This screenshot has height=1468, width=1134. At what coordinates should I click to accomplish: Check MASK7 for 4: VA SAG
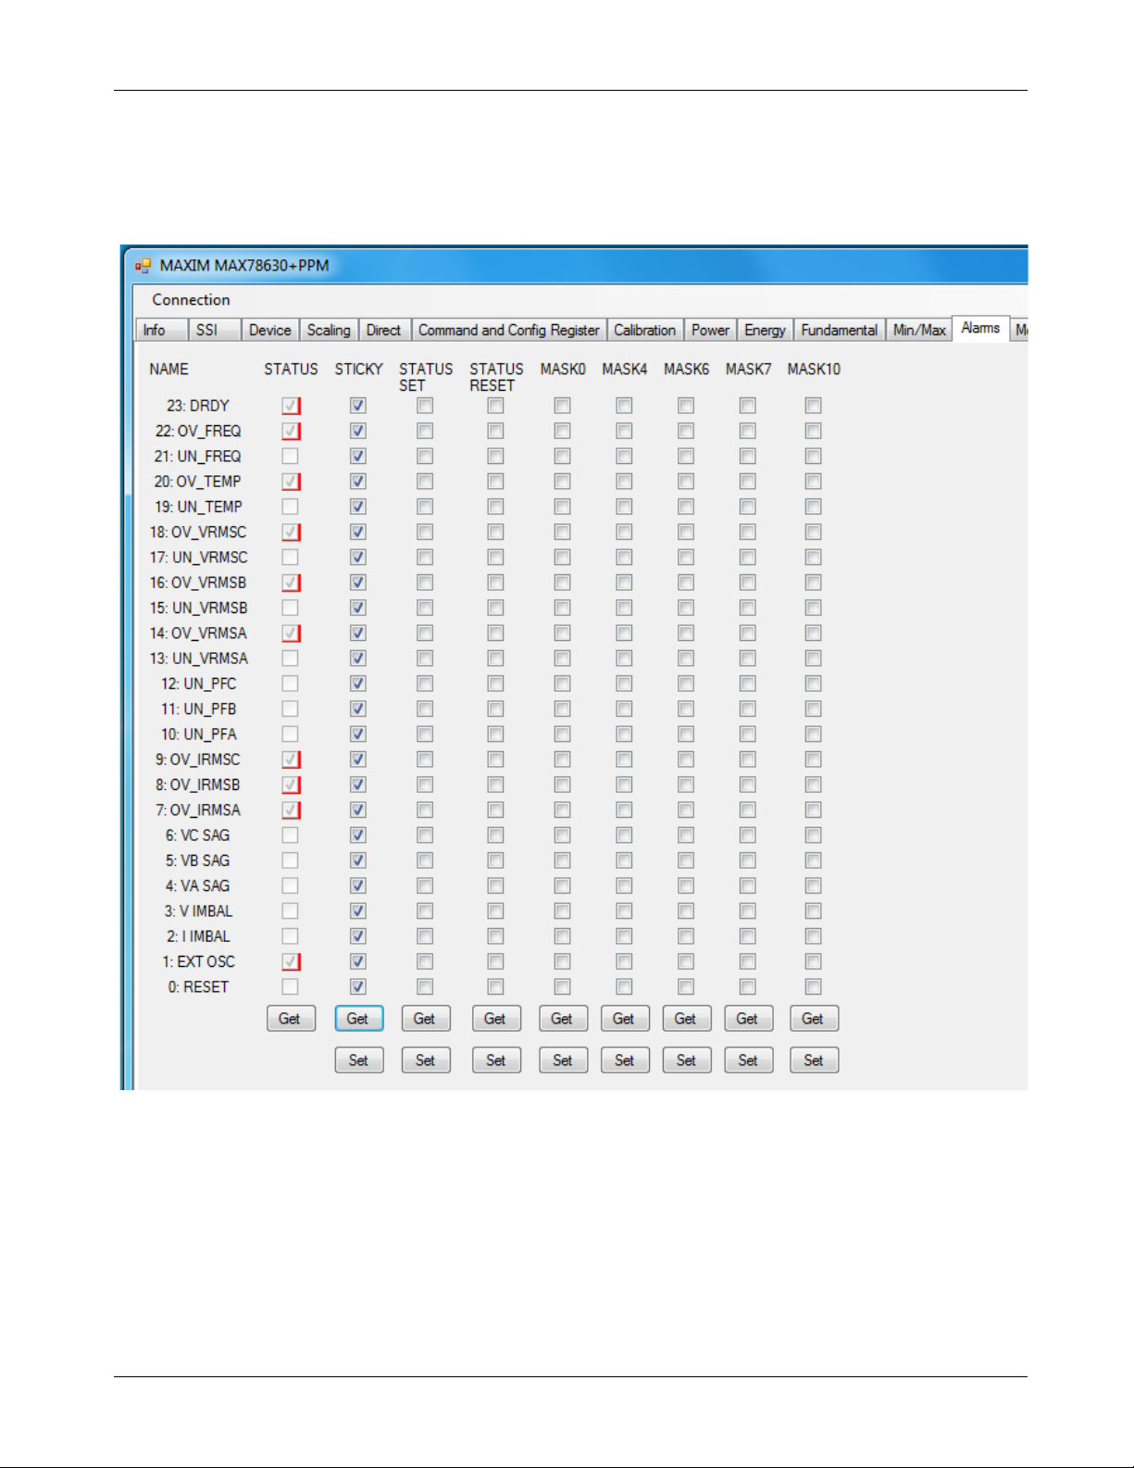coord(748,886)
